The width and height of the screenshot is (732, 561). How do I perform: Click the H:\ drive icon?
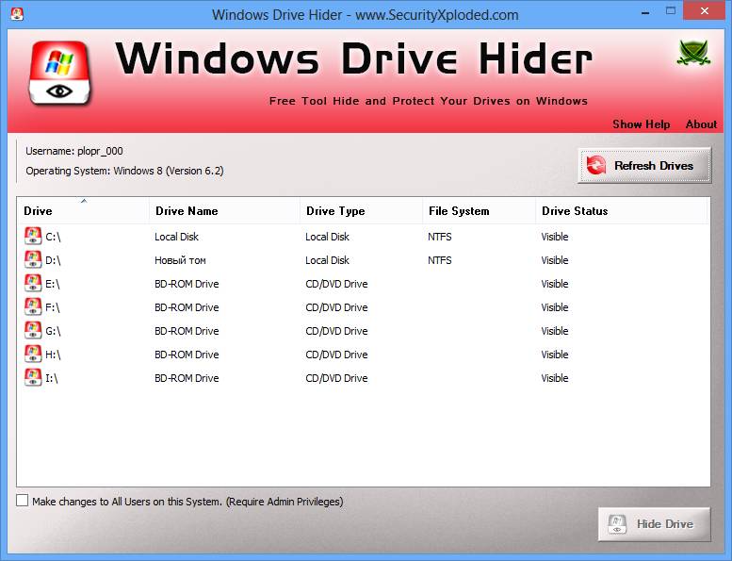click(33, 354)
